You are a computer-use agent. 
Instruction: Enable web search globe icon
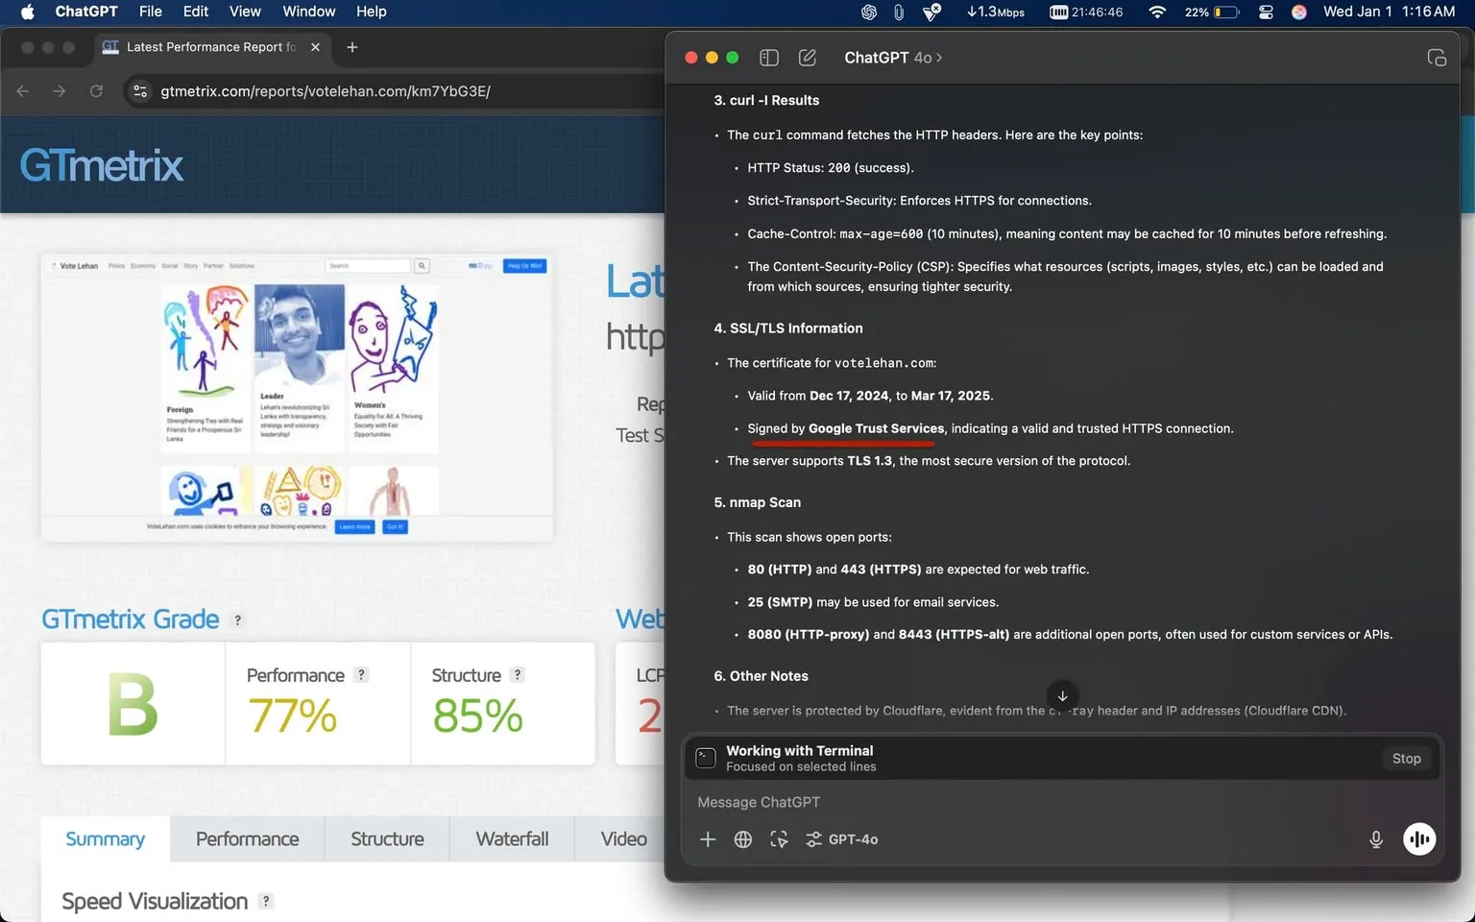(743, 839)
